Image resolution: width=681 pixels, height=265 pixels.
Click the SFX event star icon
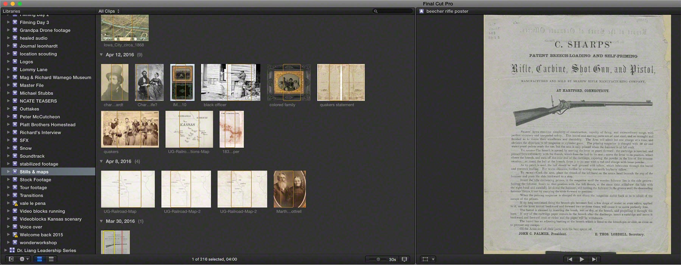15,140
